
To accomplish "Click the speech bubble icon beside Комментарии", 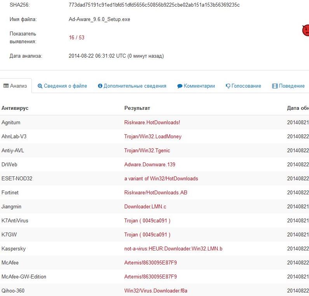I will coord(180,86).
